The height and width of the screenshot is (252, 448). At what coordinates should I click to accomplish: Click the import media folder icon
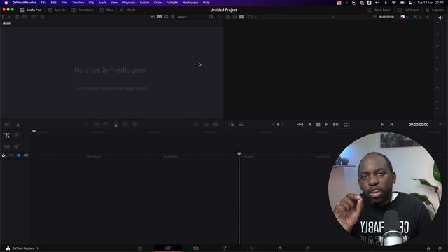tap(25, 17)
